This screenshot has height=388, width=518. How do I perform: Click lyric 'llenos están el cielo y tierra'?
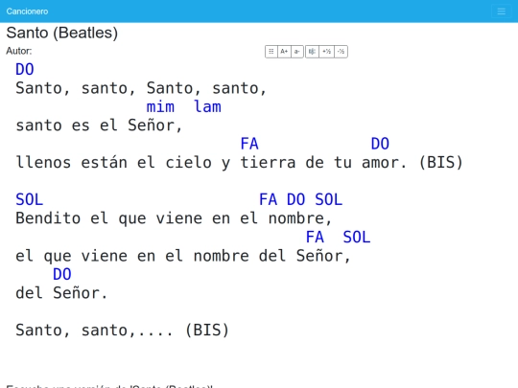click(155, 163)
